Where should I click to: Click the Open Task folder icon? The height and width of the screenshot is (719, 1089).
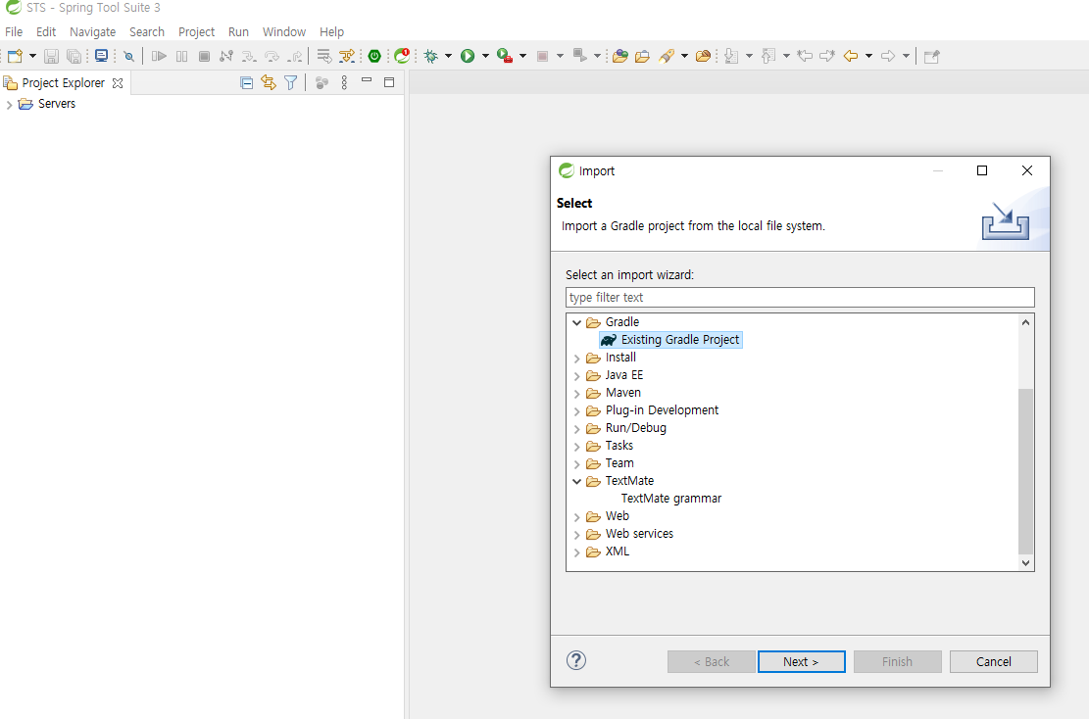(x=642, y=56)
